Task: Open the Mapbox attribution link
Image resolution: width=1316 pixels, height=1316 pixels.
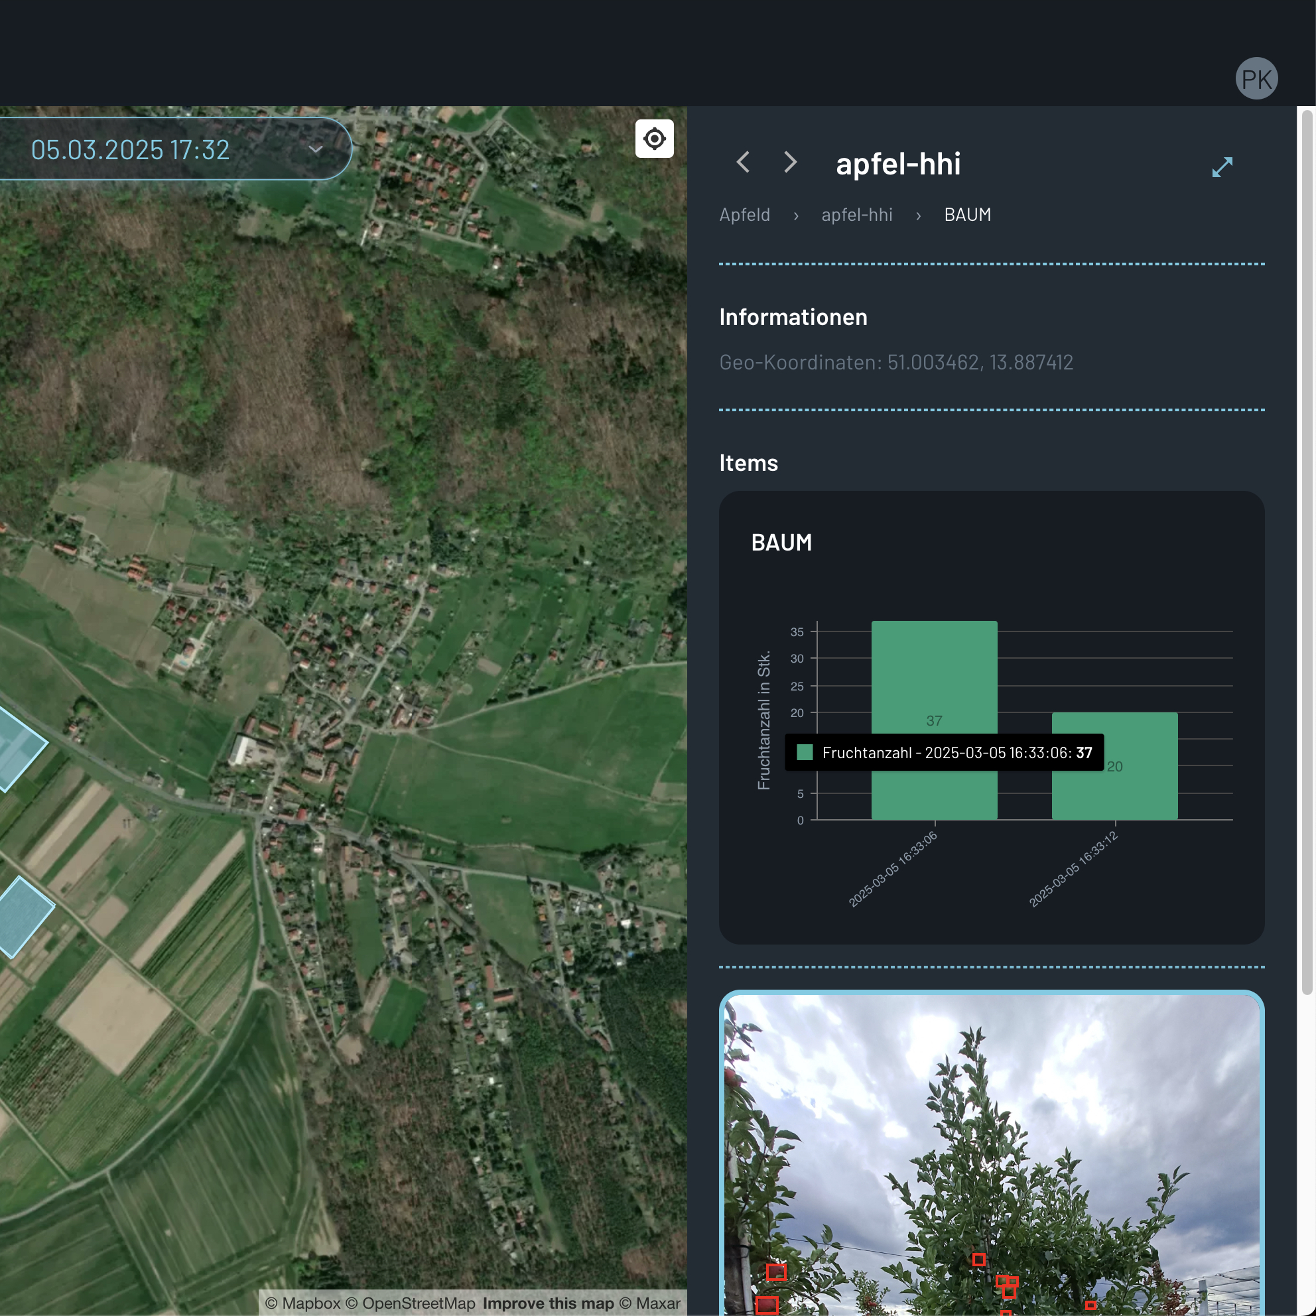Action: pyautogui.click(x=303, y=1303)
